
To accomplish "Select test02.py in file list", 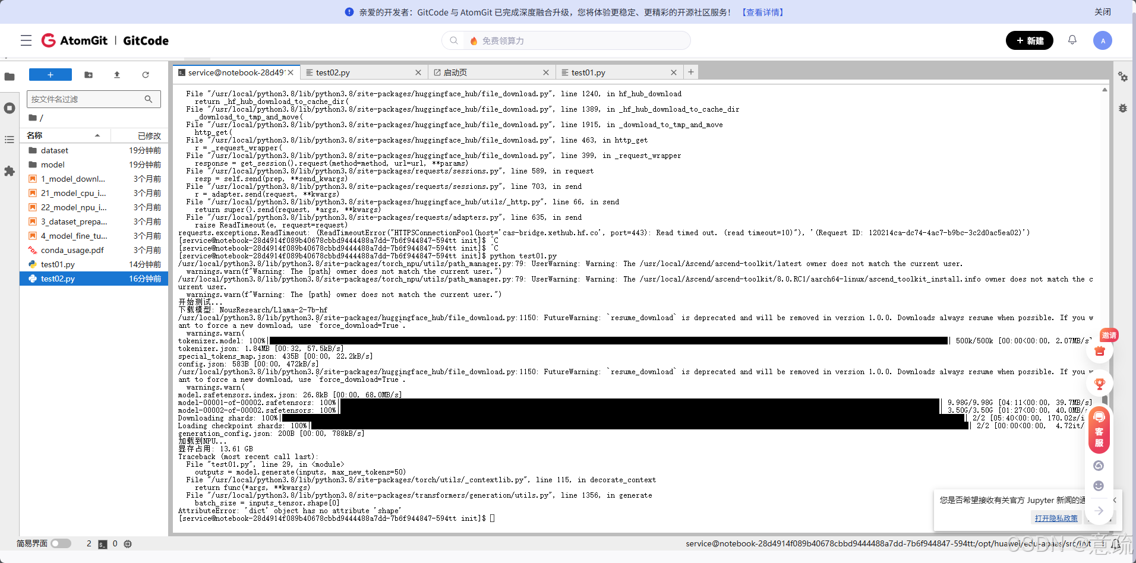I will click(94, 279).
